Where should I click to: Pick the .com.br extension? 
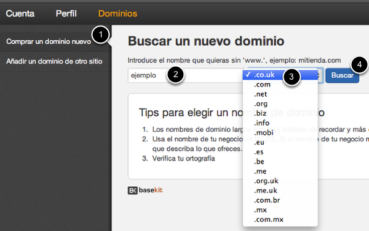280,200
